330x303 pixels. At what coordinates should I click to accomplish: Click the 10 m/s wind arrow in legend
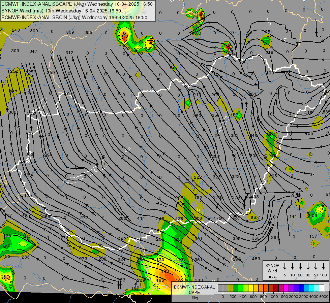coord(292,266)
